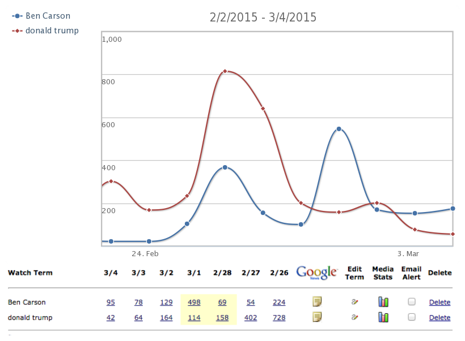Open Ben Carson 3/4 count of 95
Viewport: 465px width, 341px height.
111,303
